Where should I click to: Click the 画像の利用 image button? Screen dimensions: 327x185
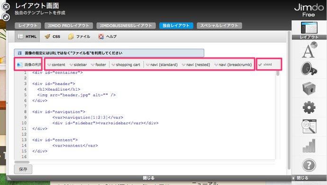click(28, 65)
